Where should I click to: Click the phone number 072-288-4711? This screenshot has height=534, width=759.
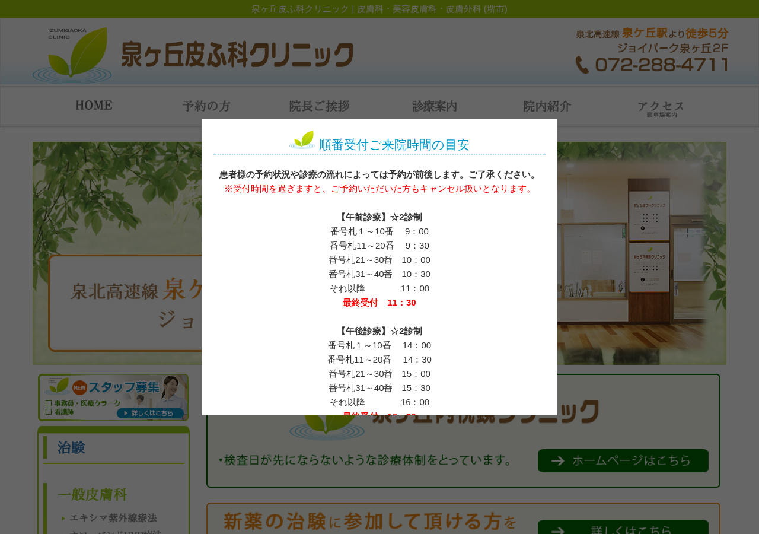click(x=661, y=65)
